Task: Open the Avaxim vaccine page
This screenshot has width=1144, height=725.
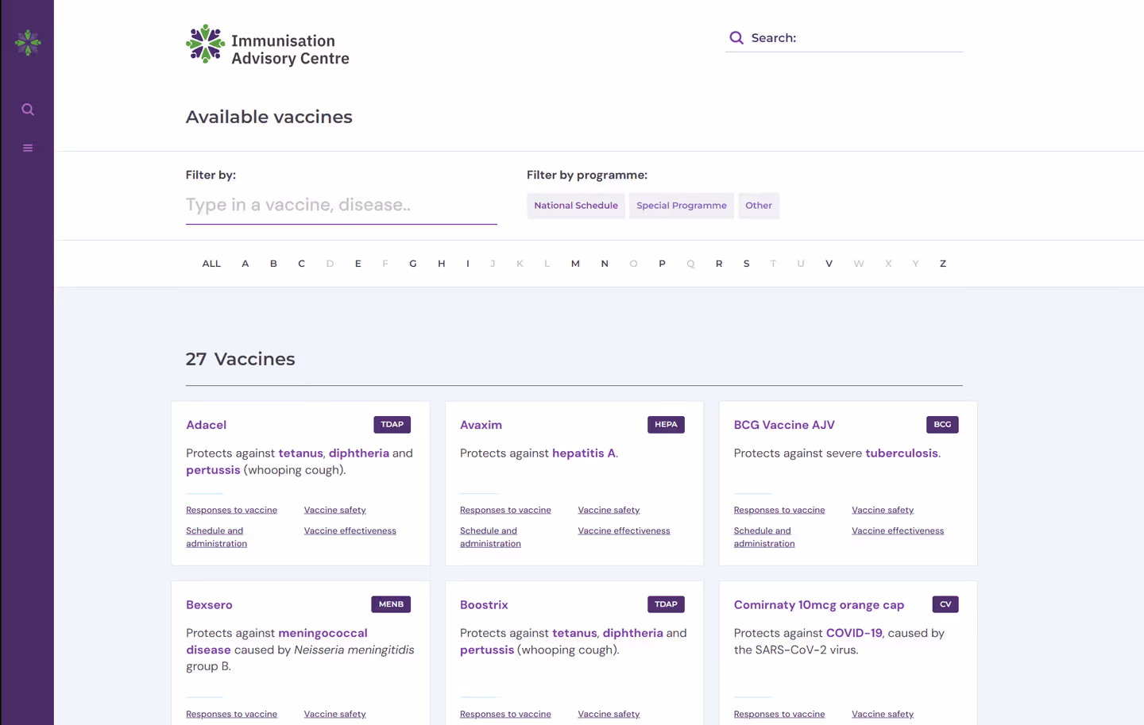Action: pos(481,425)
